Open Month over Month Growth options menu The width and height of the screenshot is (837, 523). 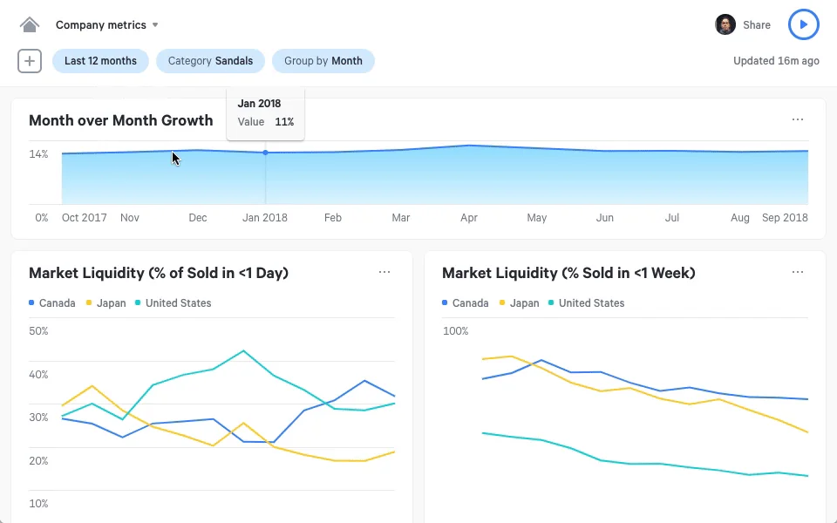(797, 120)
